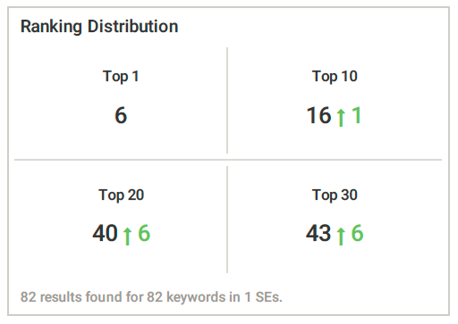Click the Top 1 value 6
The image size is (458, 324).
click(121, 115)
